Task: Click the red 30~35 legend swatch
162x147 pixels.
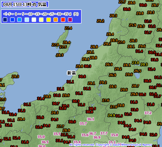Action: click(x=63, y=20)
